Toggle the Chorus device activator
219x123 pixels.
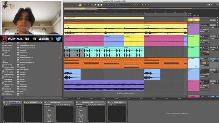(x=109, y=102)
